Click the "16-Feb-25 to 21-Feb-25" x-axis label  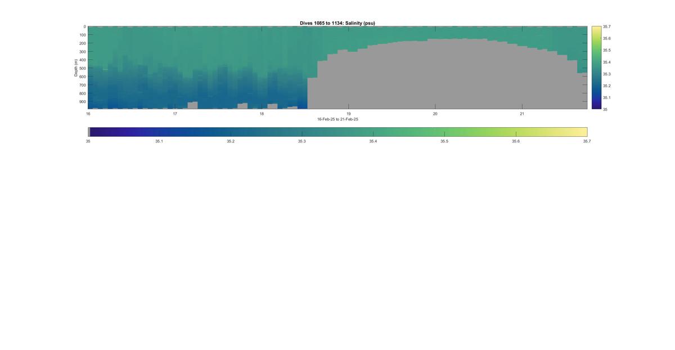pos(337,119)
